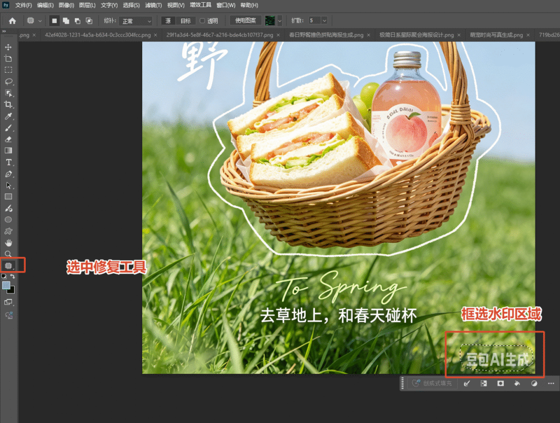Select the Move tool
560x423 pixels.
click(8, 47)
